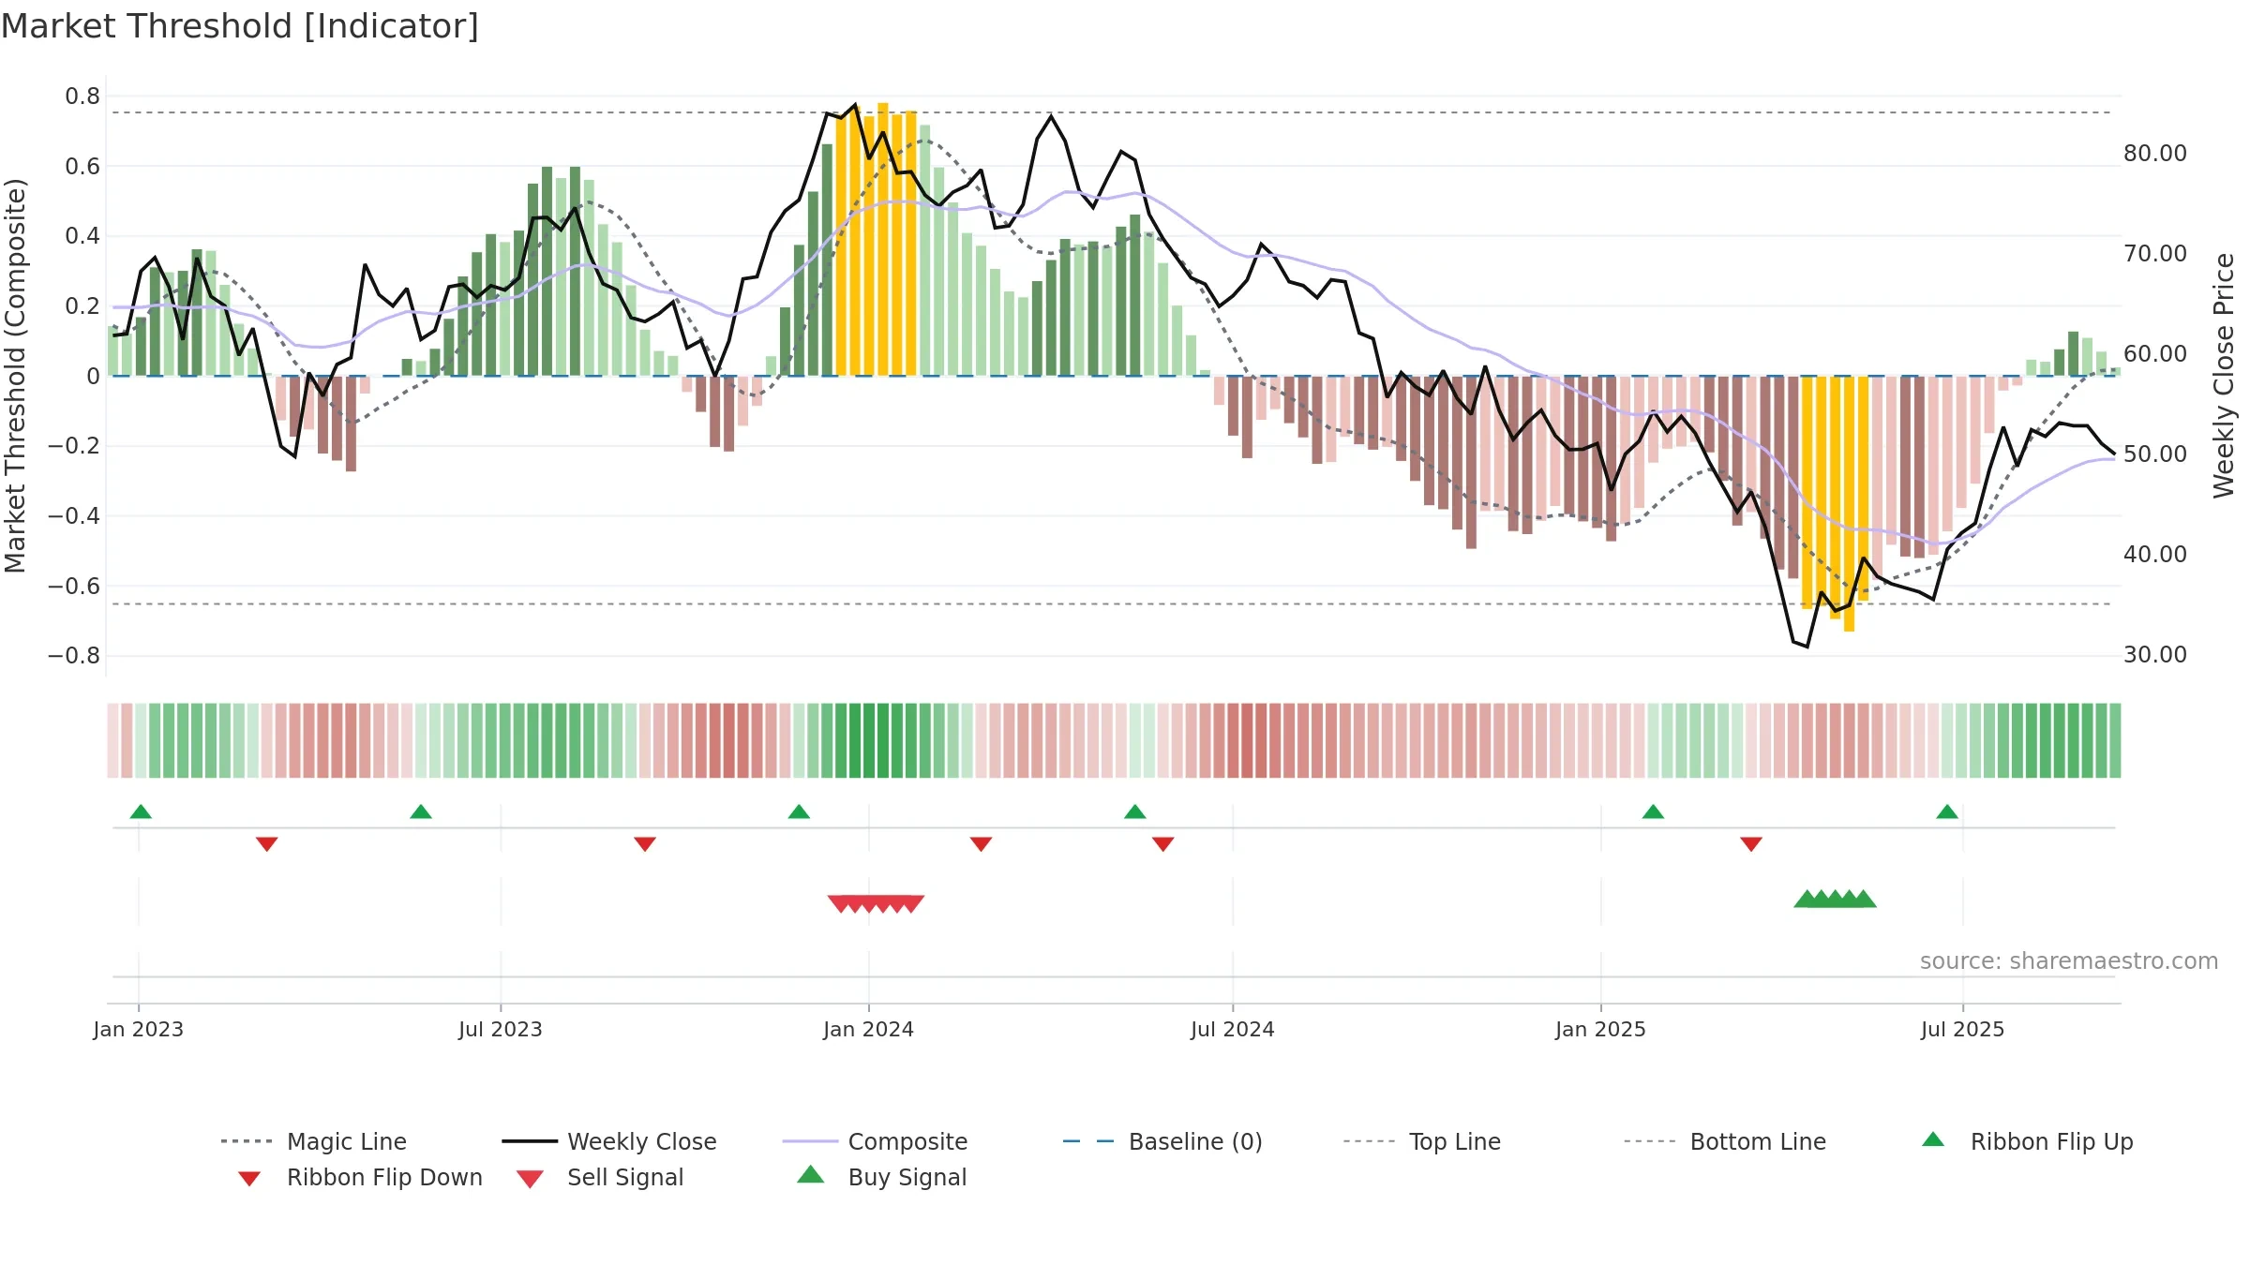Click the Ribbon Flip Down marker after Jul 2023
The width and height of the screenshot is (2250, 1265).
coord(645,844)
